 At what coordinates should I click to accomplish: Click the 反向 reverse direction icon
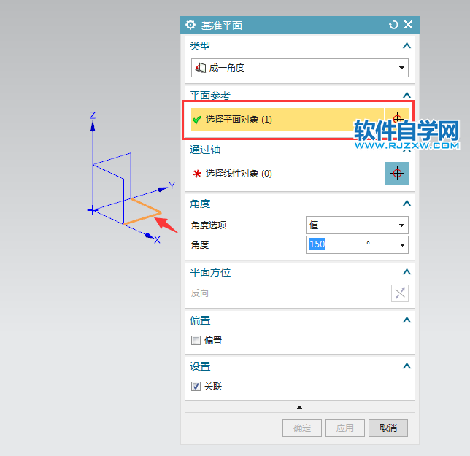(x=399, y=293)
